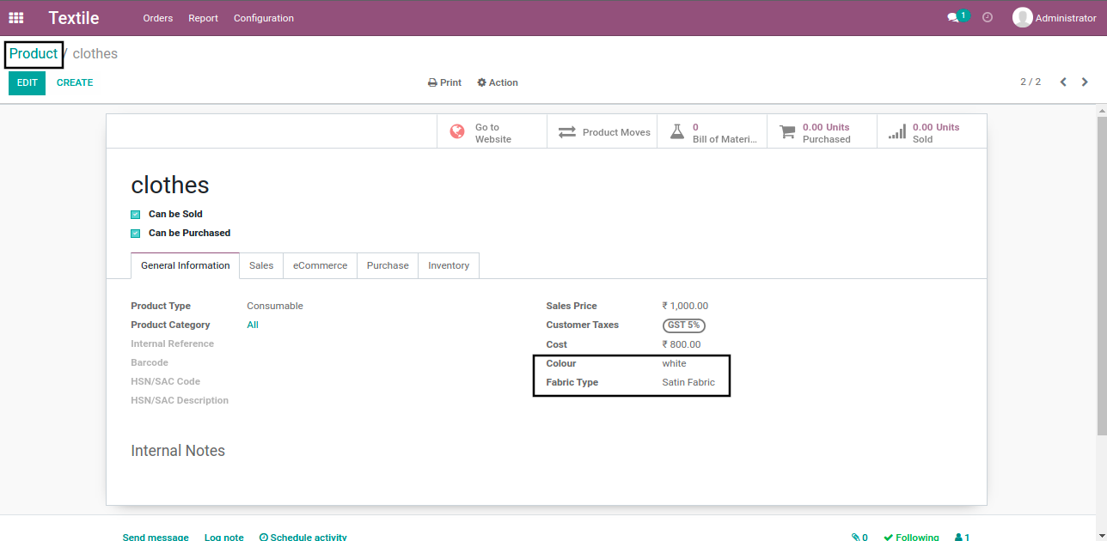
Task: Switch to the General Information tab
Action: [x=185, y=265]
